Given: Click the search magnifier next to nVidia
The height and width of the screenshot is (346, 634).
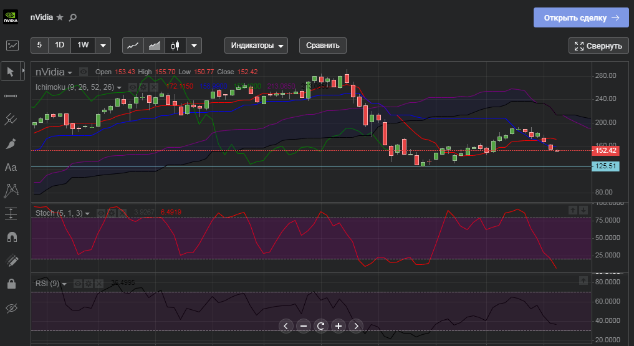Looking at the screenshot, I should click(x=72, y=17).
